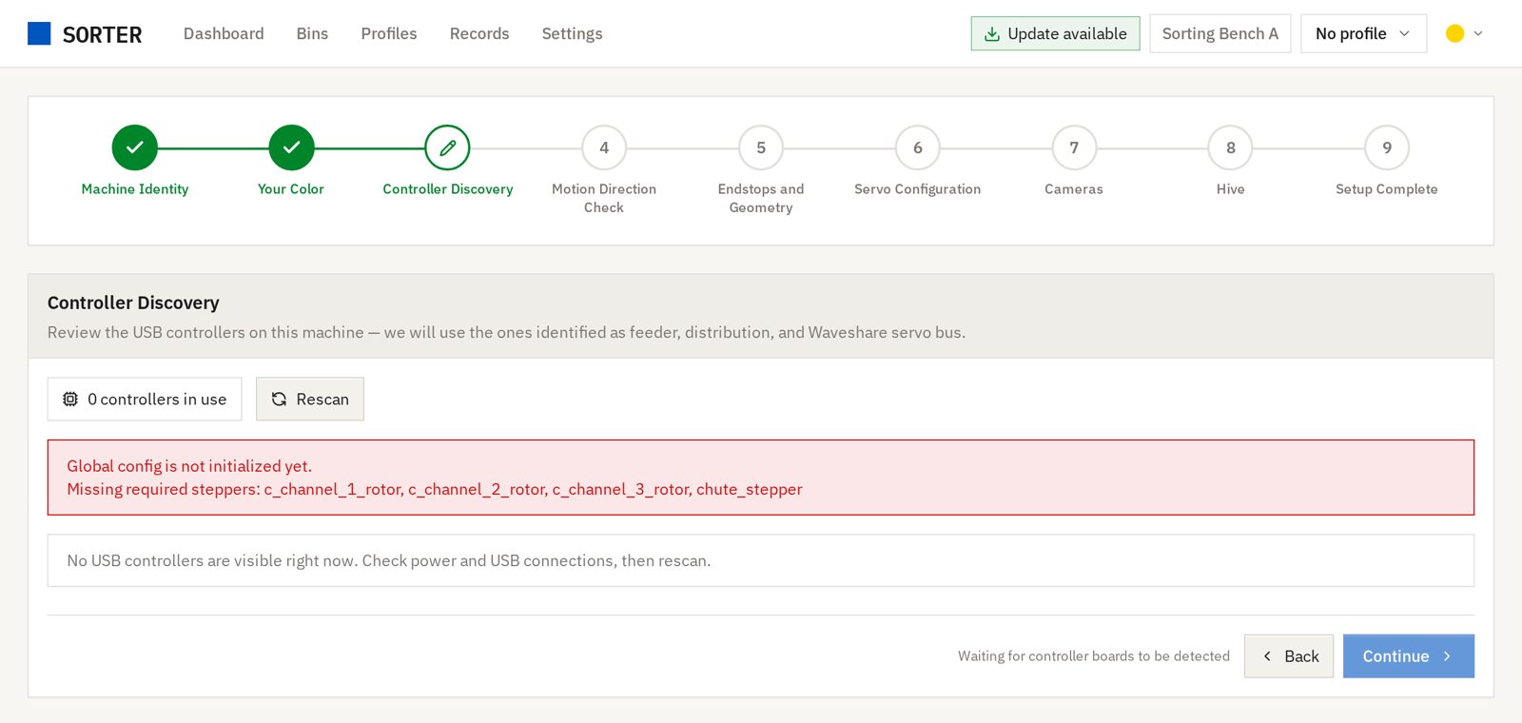
Task: Click the Setup Complete step label
Action: 1387,189
